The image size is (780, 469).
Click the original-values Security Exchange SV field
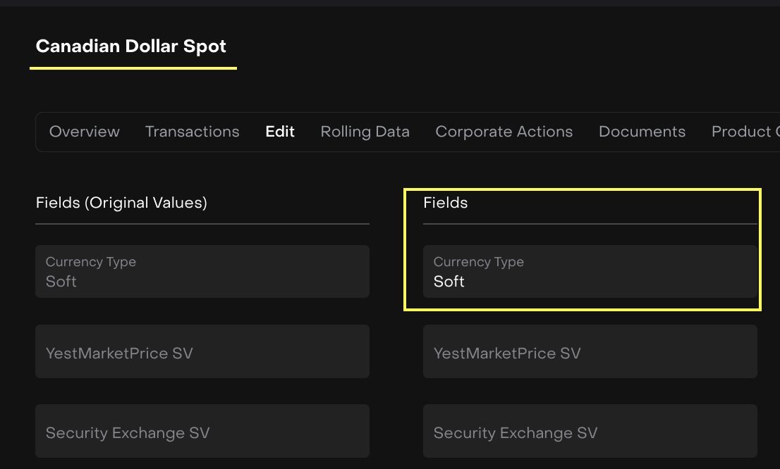[x=202, y=431]
